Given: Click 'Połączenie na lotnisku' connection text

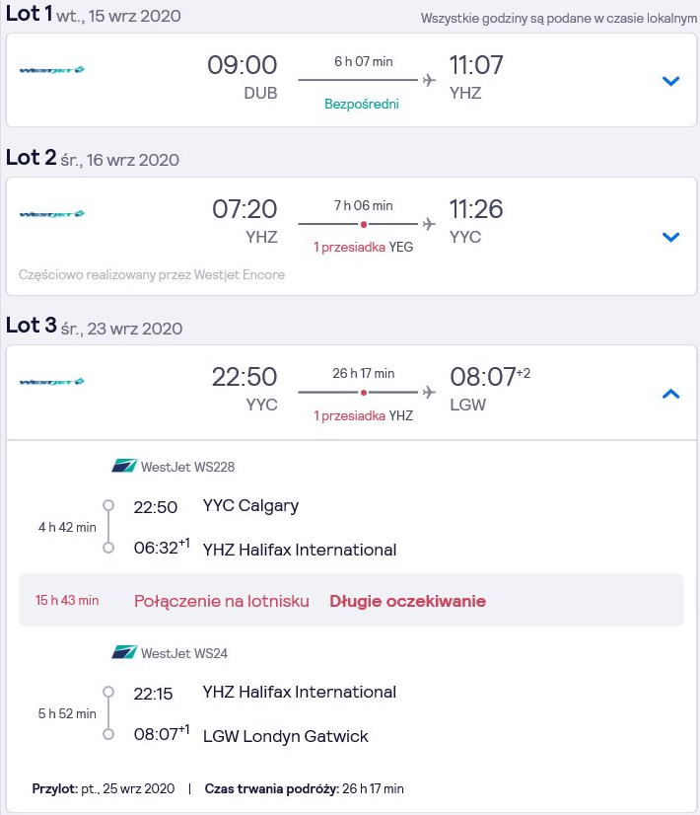Looking at the screenshot, I should [x=222, y=601].
